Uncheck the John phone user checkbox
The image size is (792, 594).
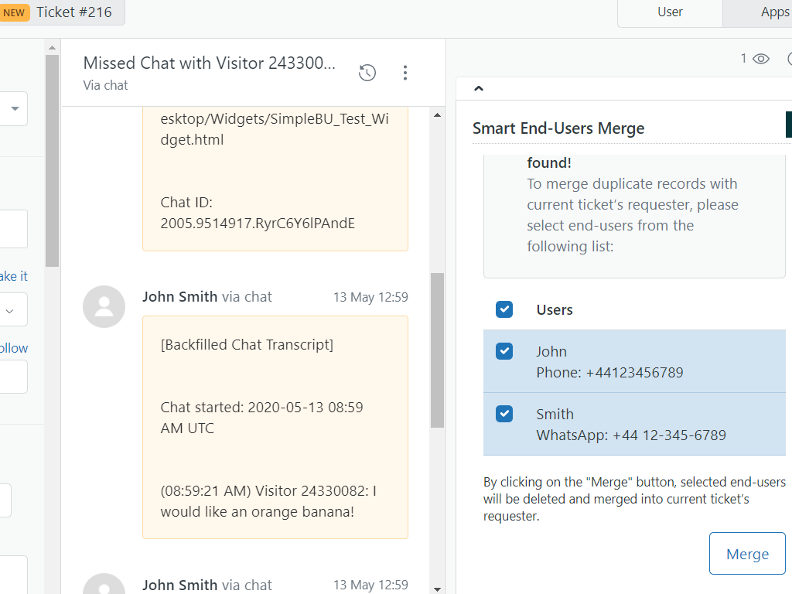click(x=504, y=351)
